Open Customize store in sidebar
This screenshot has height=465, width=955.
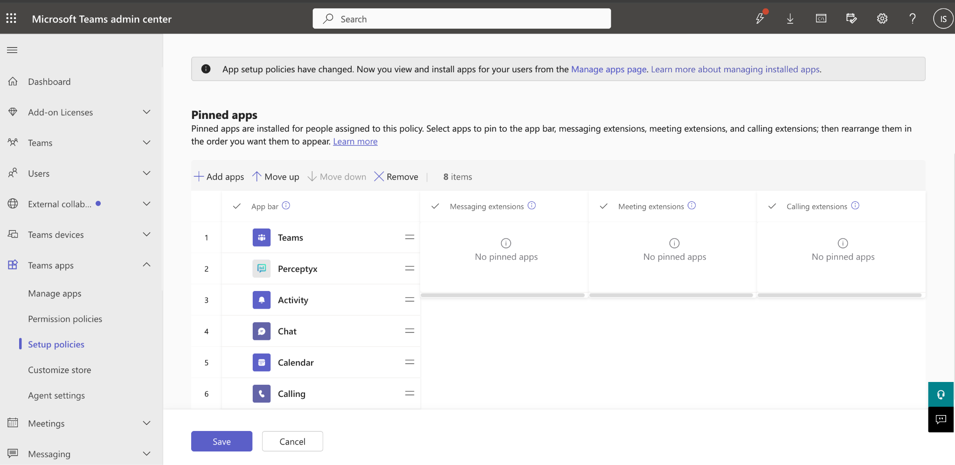coord(59,370)
